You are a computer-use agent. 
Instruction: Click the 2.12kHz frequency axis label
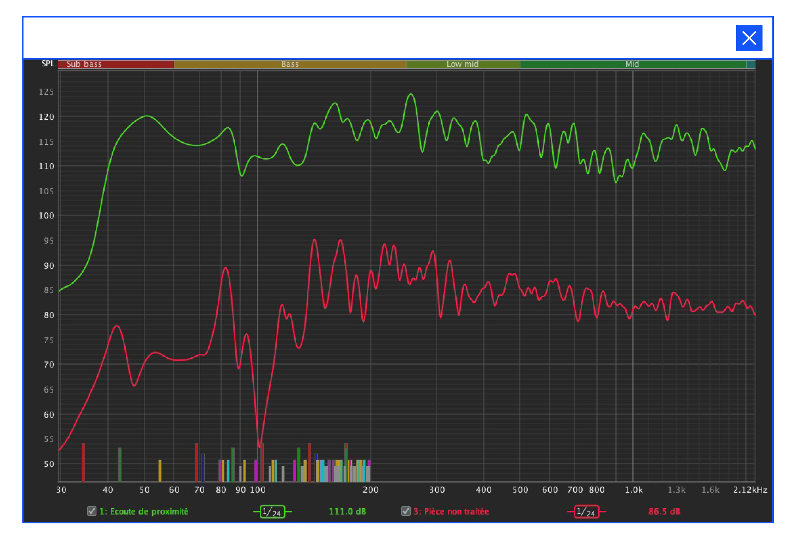(x=750, y=490)
